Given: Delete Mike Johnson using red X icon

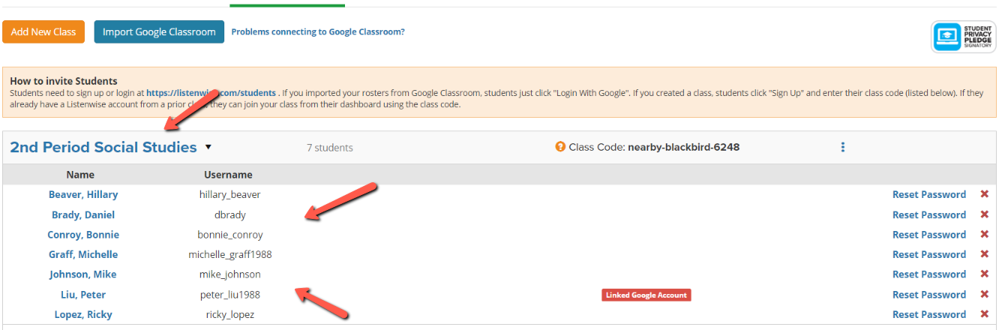Looking at the screenshot, I should coord(985,274).
